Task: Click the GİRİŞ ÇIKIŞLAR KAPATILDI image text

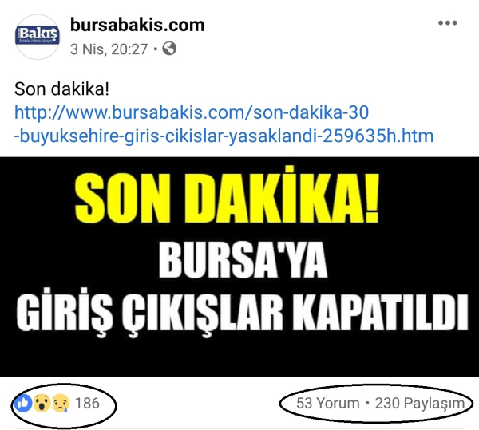Action: (242, 312)
